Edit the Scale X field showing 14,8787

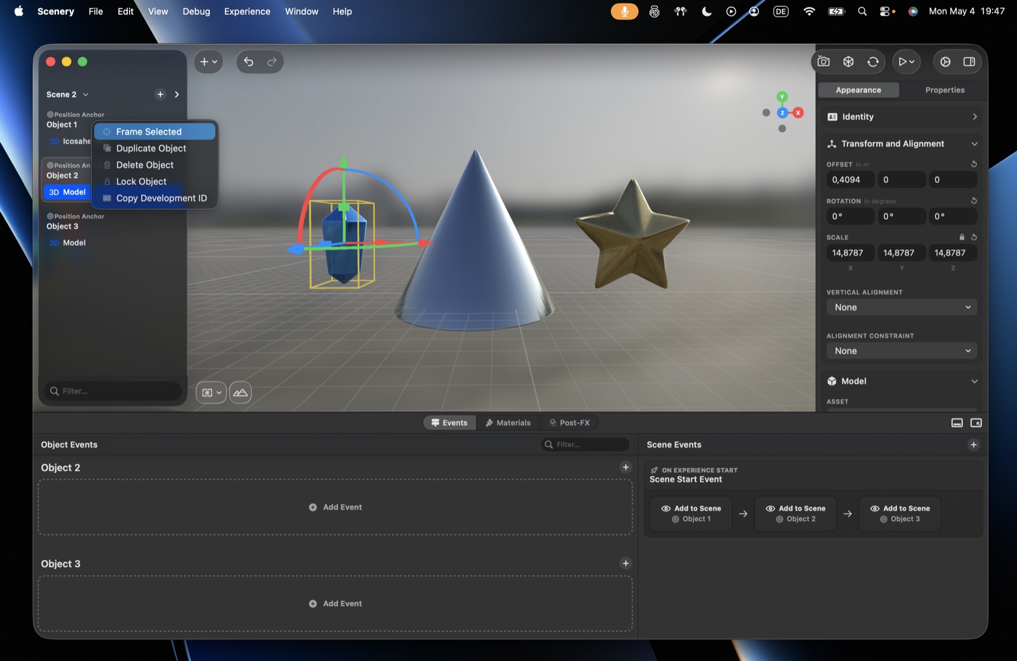tap(850, 253)
